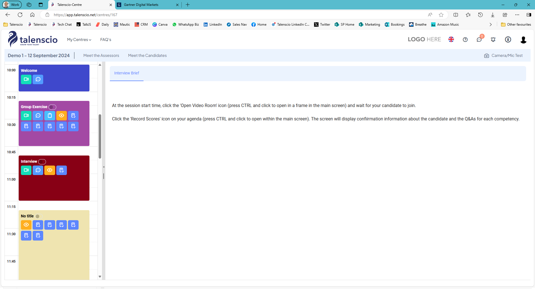Toggle the Group Exercise switch
This screenshot has width=535, height=301.
click(52, 107)
